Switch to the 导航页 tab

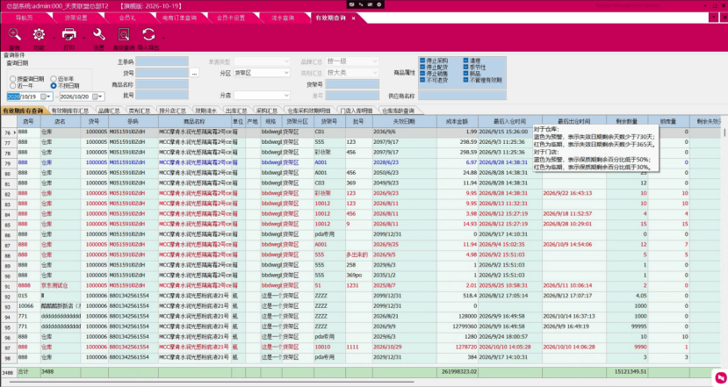(x=24, y=18)
